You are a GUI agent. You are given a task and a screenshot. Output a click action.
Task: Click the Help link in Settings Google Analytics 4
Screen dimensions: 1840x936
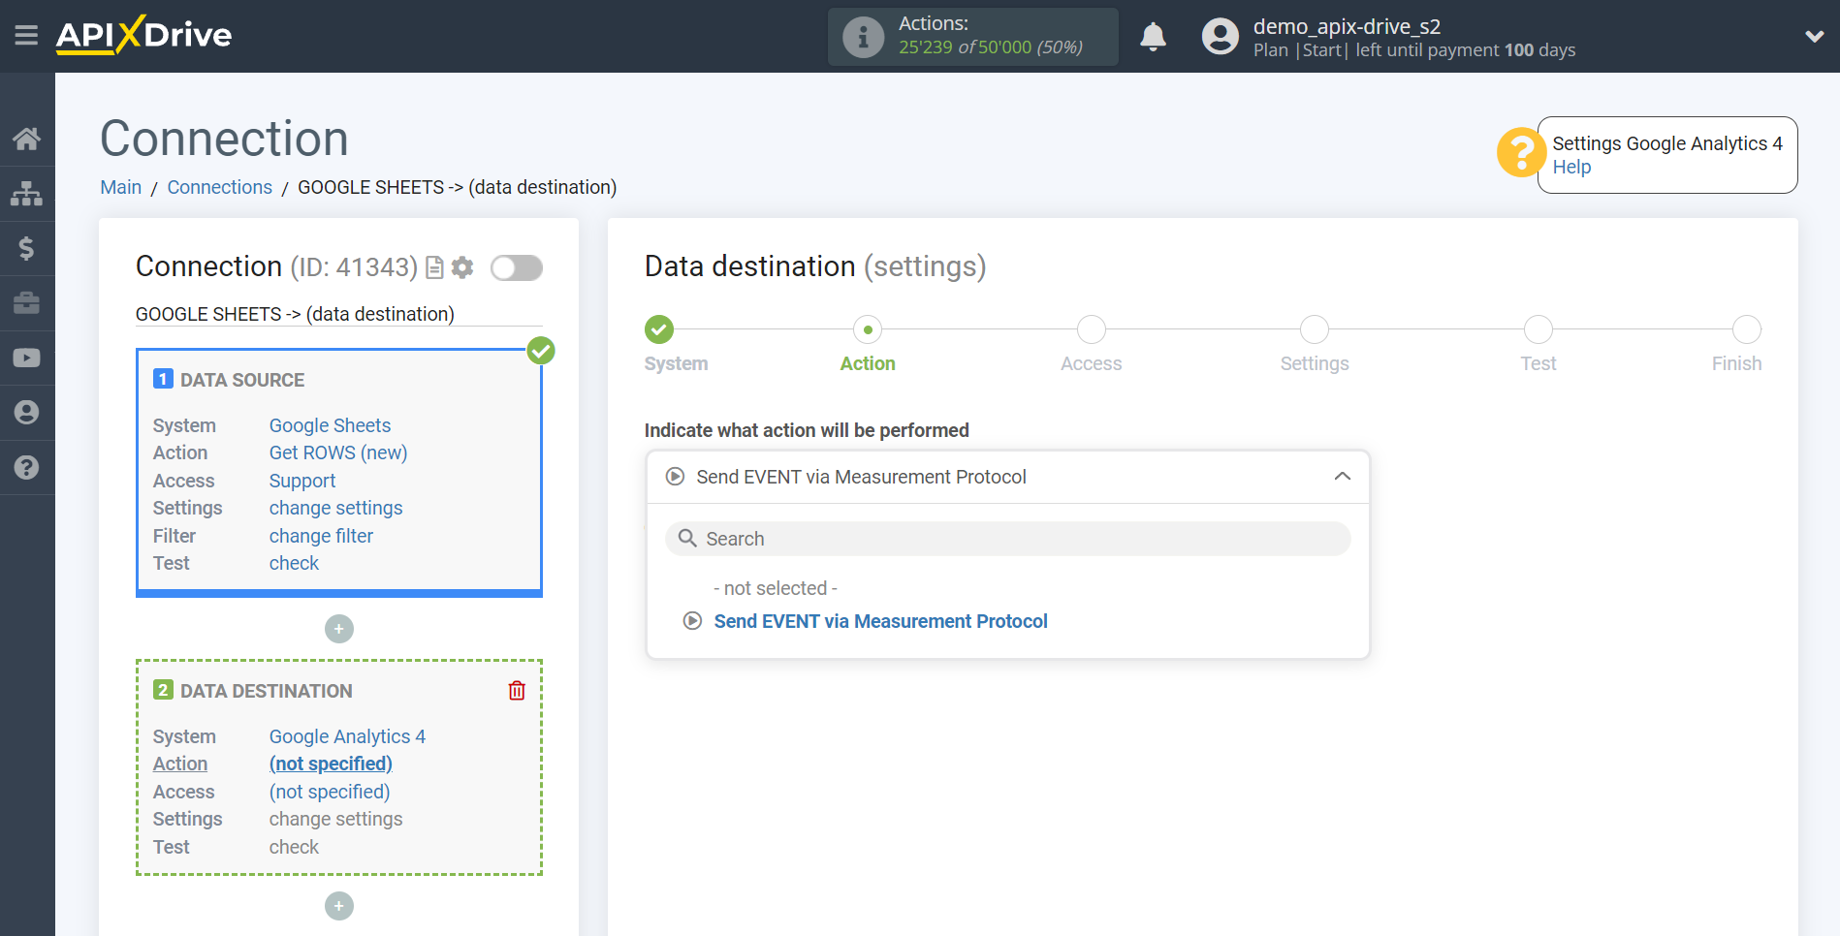point(1571,167)
